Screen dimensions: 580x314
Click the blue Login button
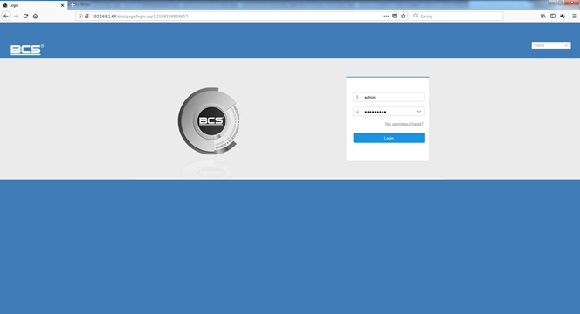tap(389, 138)
